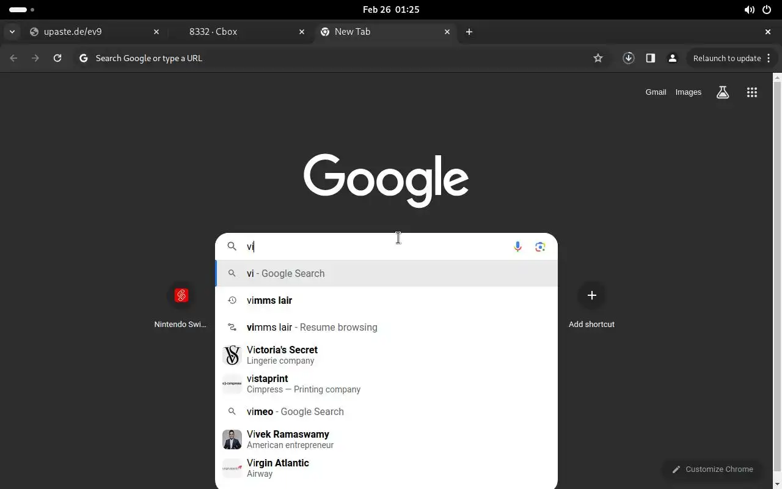Open the Chrome downloads icon
Viewport: 782px width, 489px height.
tap(629, 58)
